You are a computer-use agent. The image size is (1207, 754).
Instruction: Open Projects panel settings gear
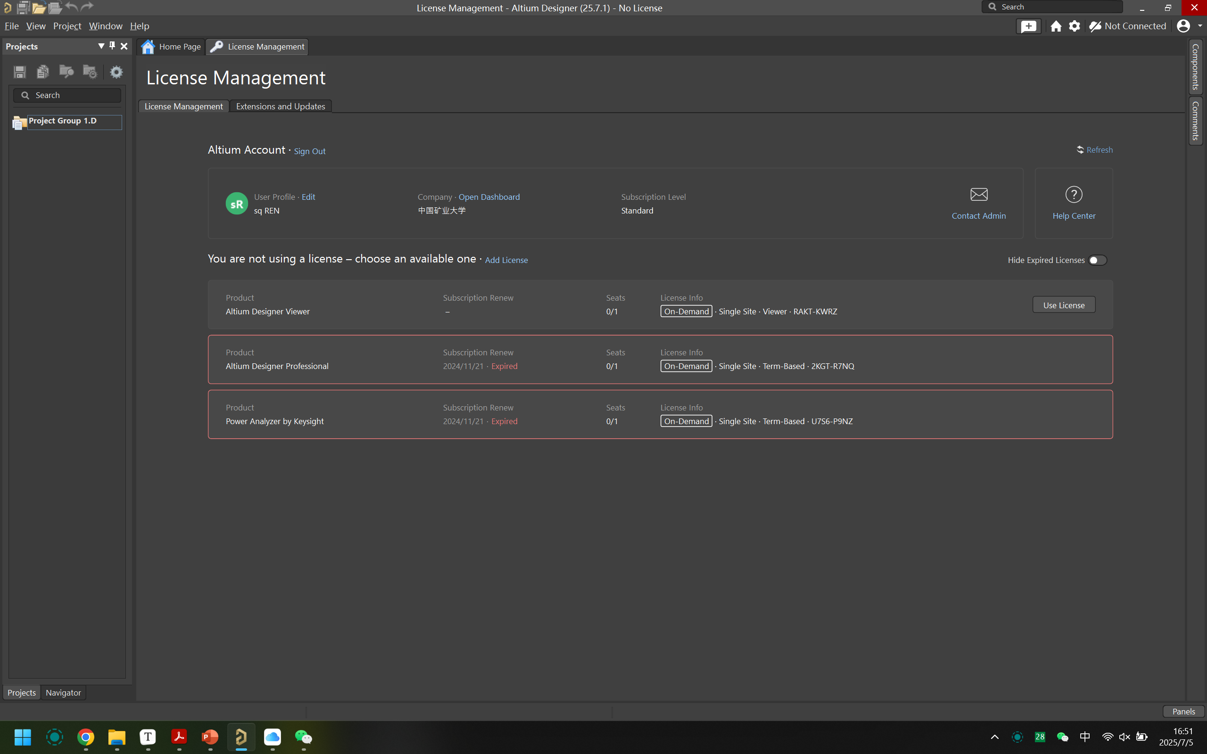[116, 72]
